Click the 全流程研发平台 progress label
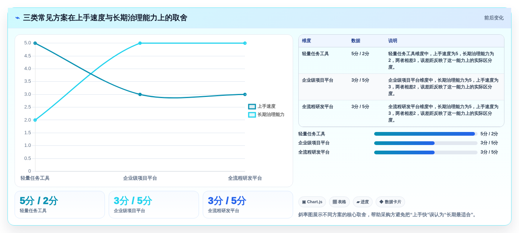Image resolution: width=519 pixels, height=233 pixels. pyautogui.click(x=314, y=152)
